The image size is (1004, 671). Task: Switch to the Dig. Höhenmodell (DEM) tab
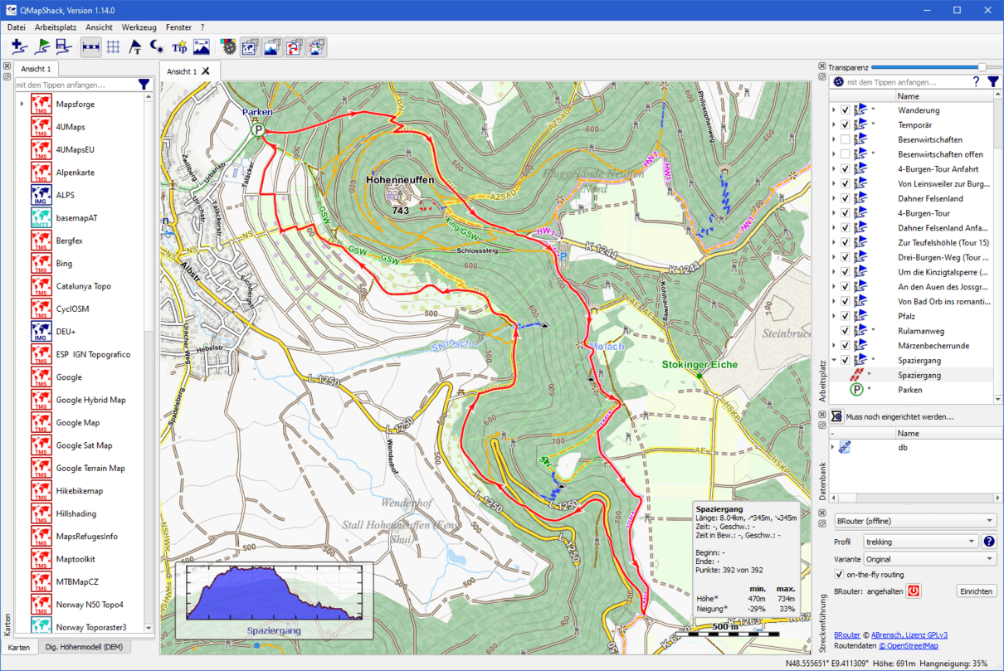84,647
